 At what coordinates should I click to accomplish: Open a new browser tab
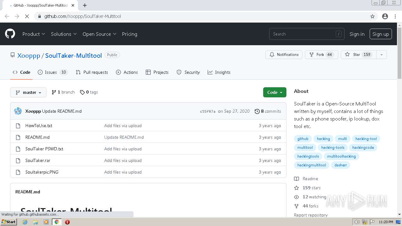pos(85,5)
